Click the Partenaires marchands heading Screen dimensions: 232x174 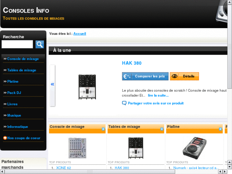click(x=12, y=164)
